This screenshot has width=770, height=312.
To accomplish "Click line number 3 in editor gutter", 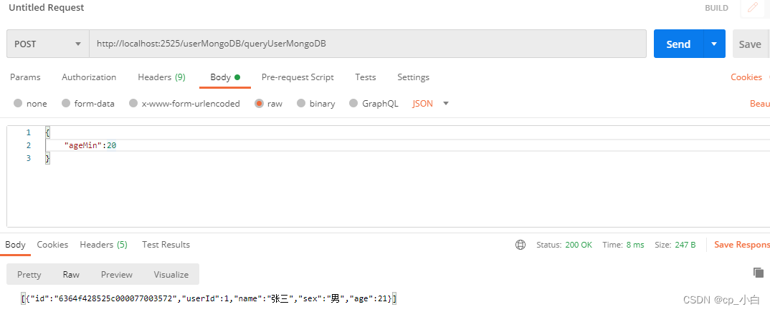I will pyautogui.click(x=28, y=158).
